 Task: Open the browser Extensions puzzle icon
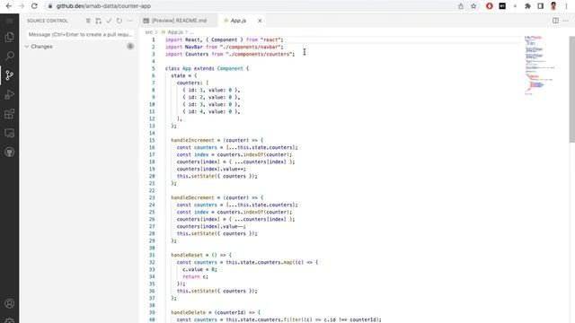point(527,6)
